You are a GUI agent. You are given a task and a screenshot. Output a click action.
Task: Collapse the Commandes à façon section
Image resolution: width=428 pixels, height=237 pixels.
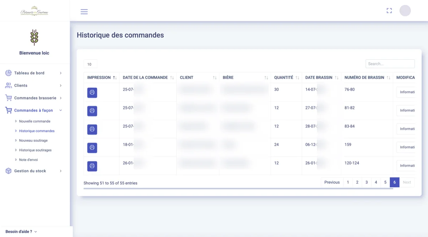(x=34, y=110)
